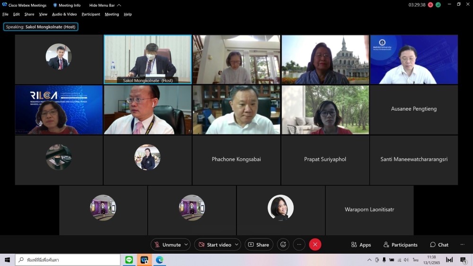This screenshot has height=266, width=473.
Task: Open the reactions emoji button
Action: [x=283, y=245]
